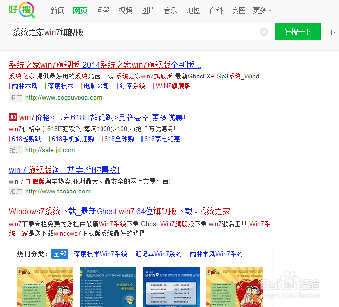
Task: Open win 7 旗舰版淘宝热卖 result
Action: (x=64, y=170)
